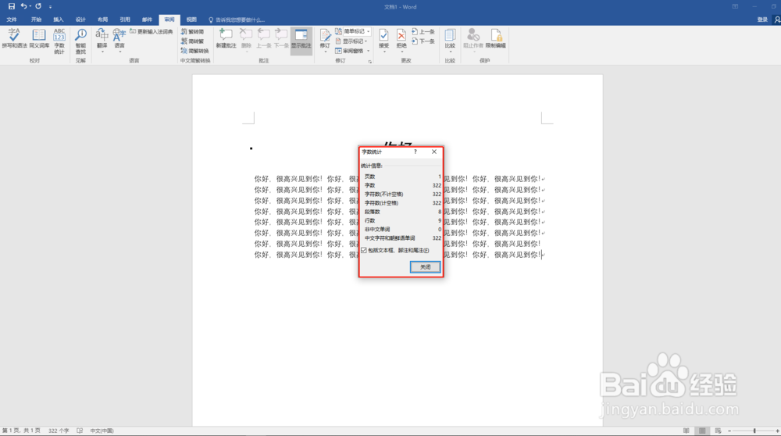
Task: Switch to the 开始 ribbon tab
Action: coord(37,20)
